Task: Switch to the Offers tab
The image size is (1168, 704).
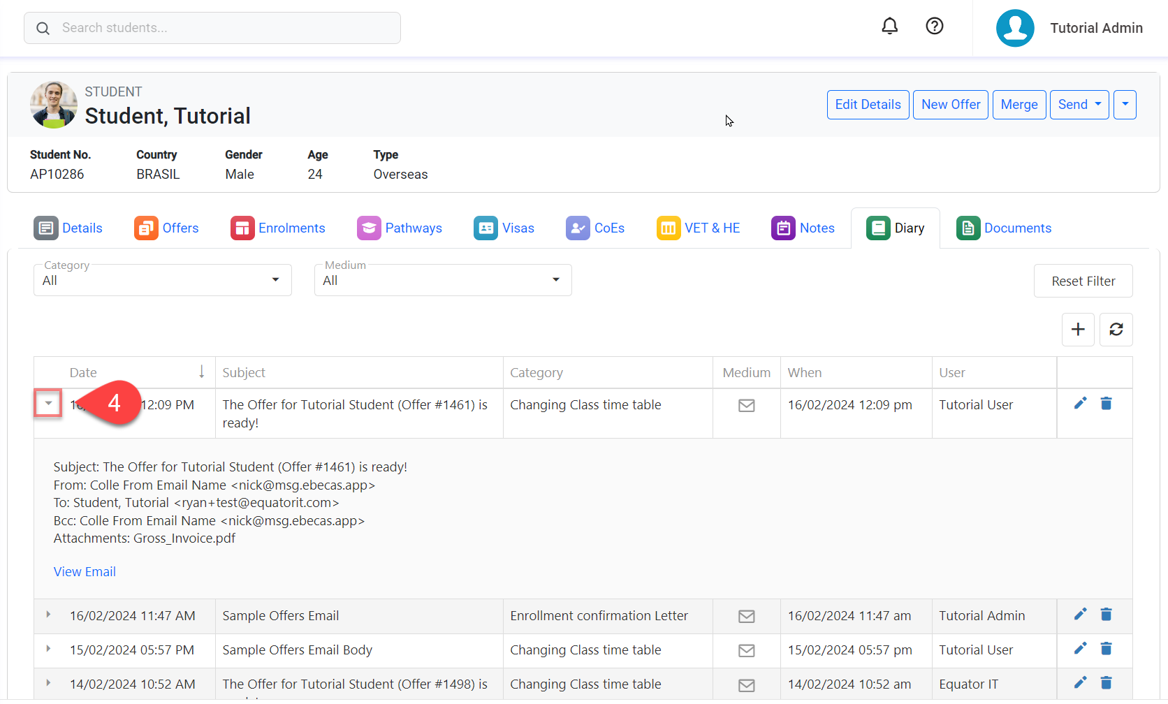Action: [x=166, y=228]
